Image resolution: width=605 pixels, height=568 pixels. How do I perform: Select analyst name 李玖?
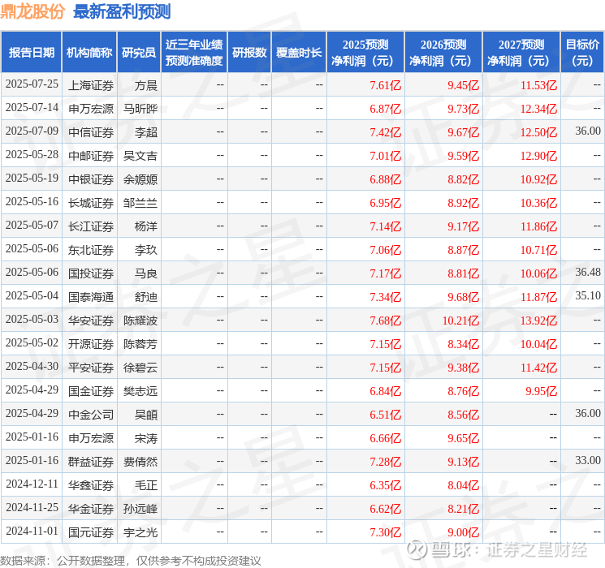(146, 250)
